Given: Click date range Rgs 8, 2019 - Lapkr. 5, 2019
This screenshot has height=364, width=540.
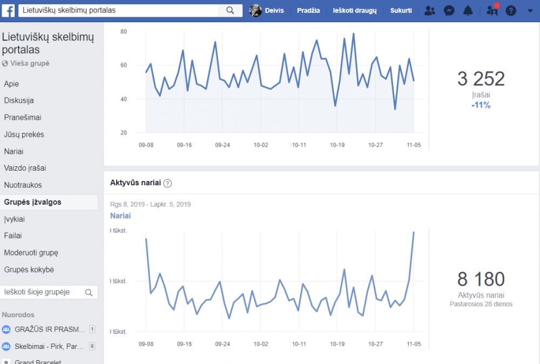Looking at the screenshot, I should 151,205.
